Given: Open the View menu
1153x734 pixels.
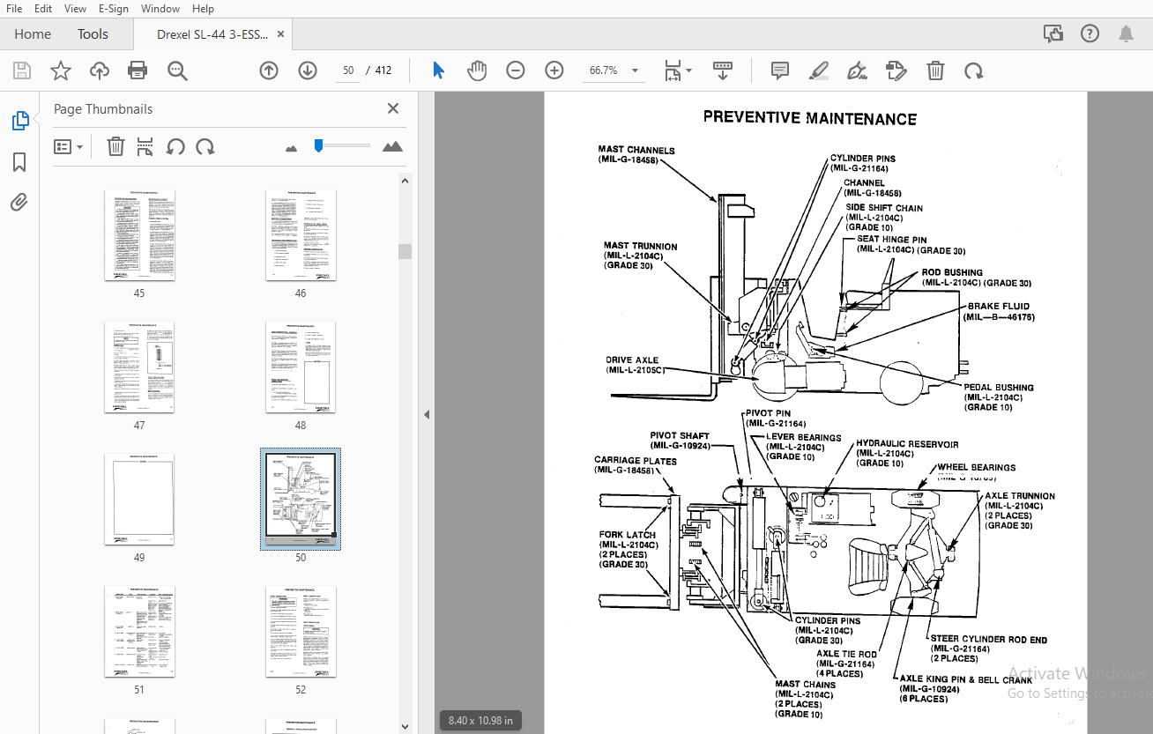Looking at the screenshot, I should coord(75,9).
